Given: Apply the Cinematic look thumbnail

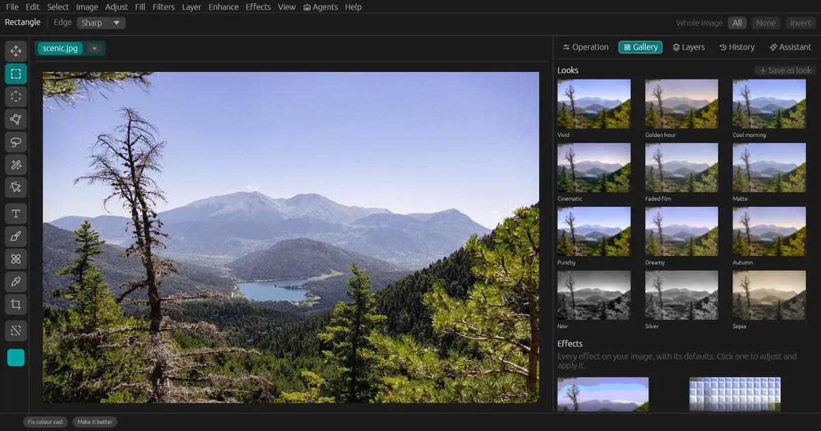Looking at the screenshot, I should point(594,168).
